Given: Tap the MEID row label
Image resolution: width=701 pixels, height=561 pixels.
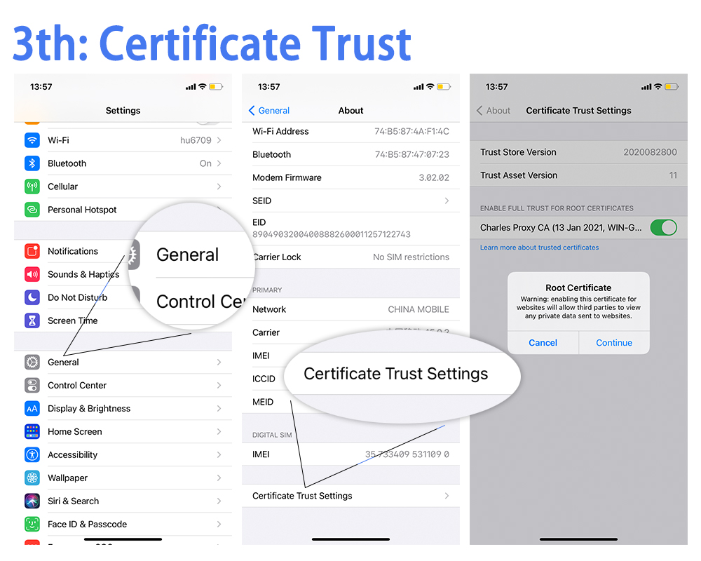Looking at the screenshot, I should [x=263, y=402].
